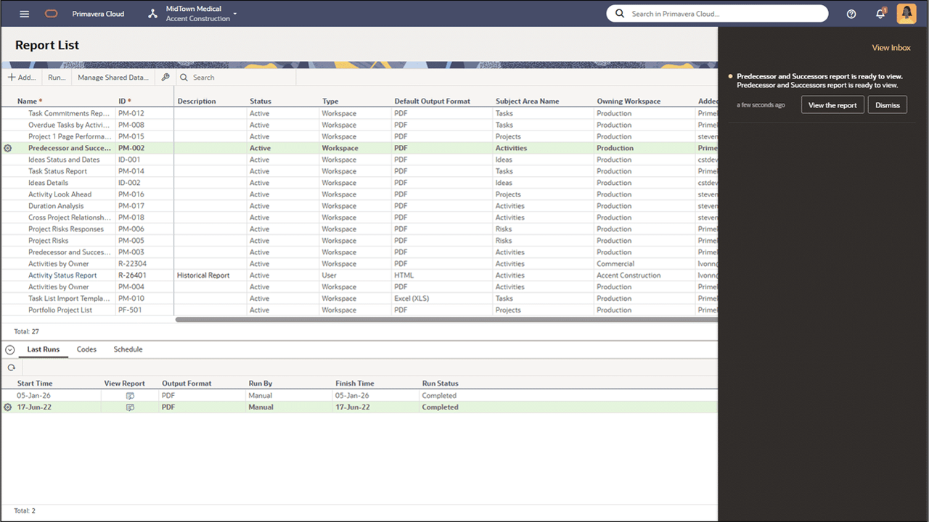Click the View Report icon for the 05-Jan-26 run

(129, 395)
